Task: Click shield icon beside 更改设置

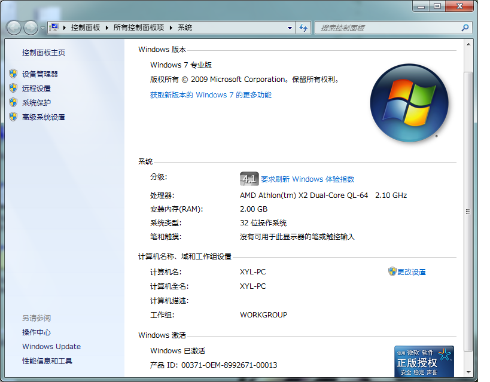Action: 392,271
